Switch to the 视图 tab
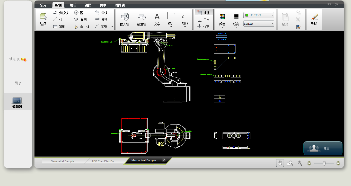The height and width of the screenshot is (186, 351). point(88,5)
